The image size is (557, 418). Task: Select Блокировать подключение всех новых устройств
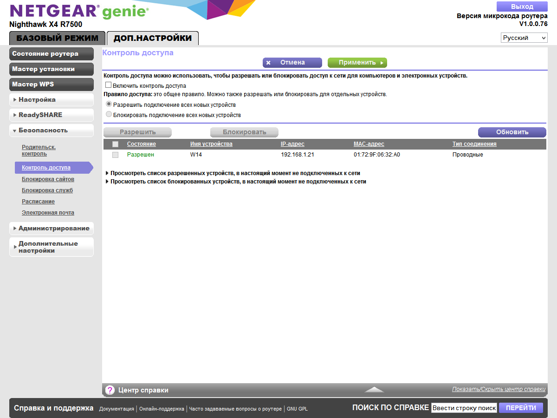tap(108, 113)
